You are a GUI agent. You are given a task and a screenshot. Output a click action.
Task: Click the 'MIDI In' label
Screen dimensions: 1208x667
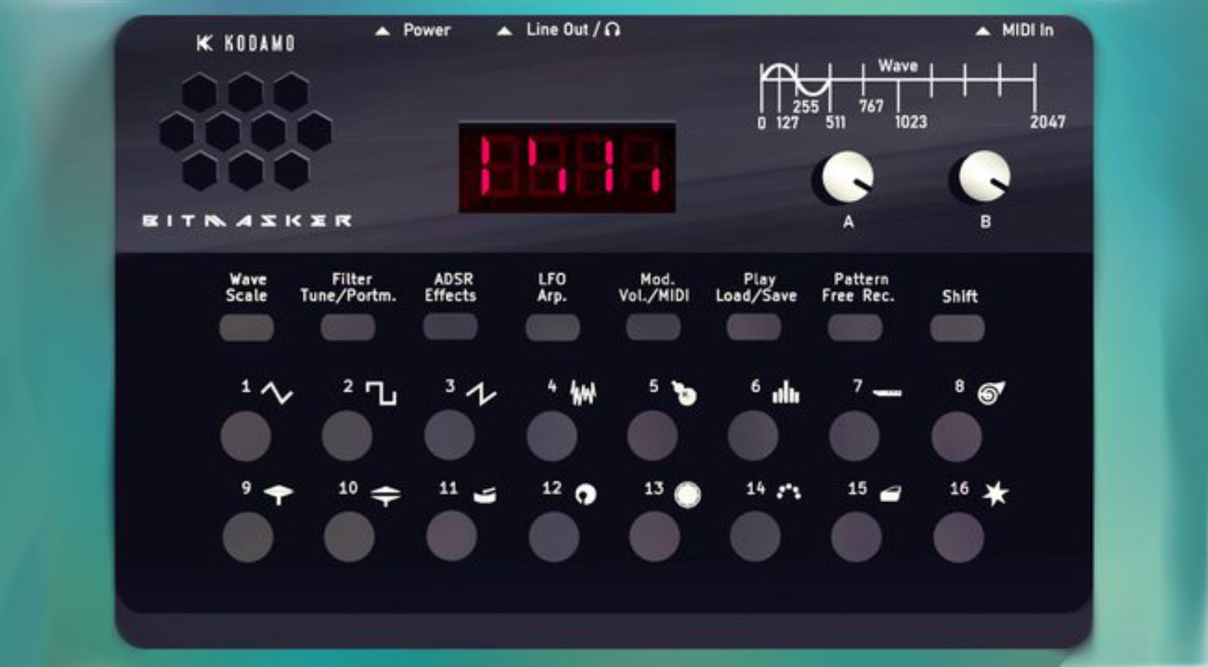pos(1028,31)
